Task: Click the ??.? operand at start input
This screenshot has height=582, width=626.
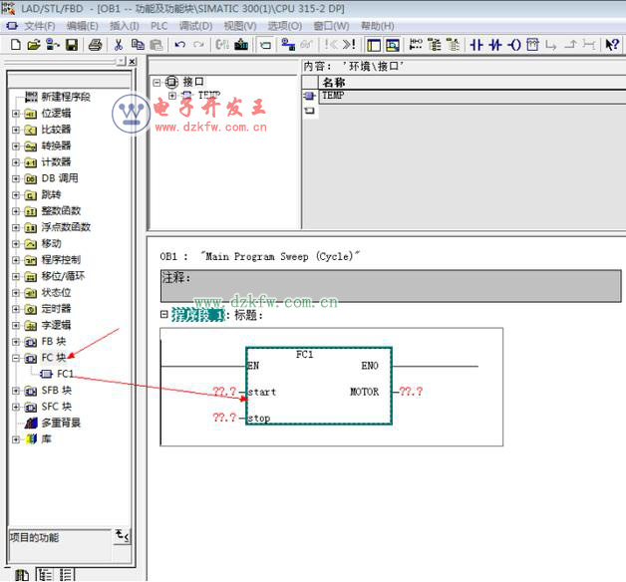Action: pos(224,392)
